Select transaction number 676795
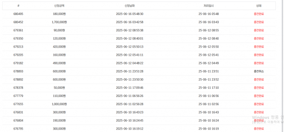The height and width of the screenshot is (132, 284). click(x=18, y=129)
